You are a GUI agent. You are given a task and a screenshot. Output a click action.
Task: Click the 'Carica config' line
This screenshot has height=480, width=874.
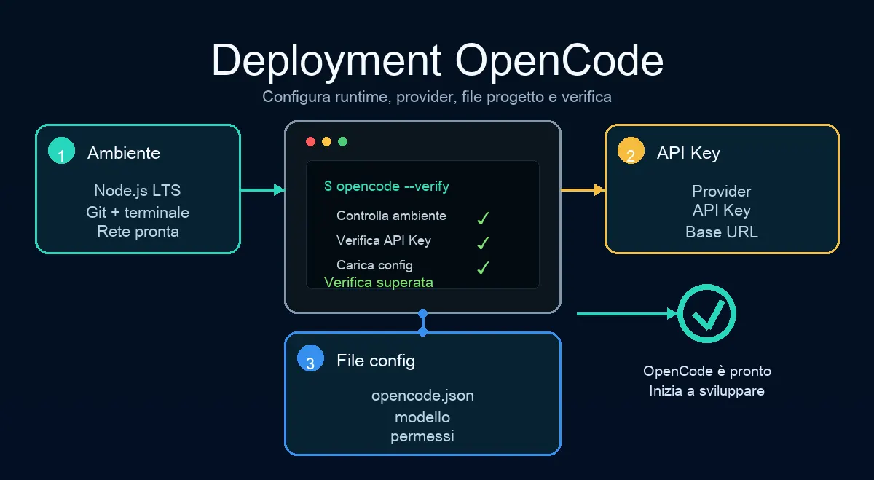pos(374,265)
